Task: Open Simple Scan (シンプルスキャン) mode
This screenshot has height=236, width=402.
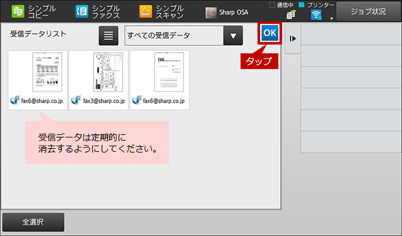Action: [161, 12]
